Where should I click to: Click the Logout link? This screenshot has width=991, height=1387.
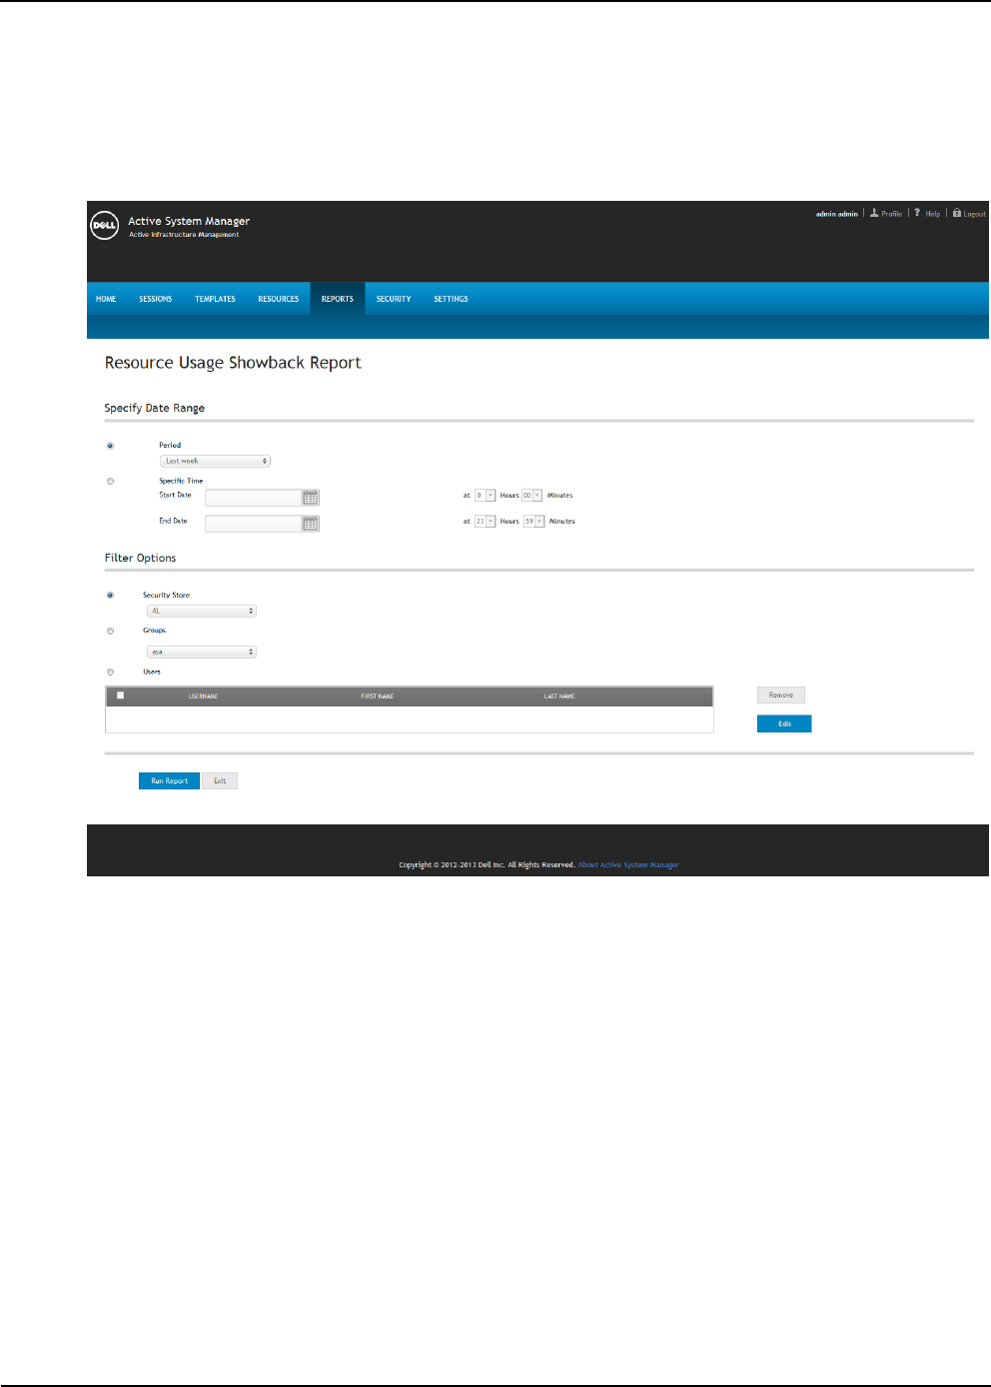pyautogui.click(x=974, y=214)
